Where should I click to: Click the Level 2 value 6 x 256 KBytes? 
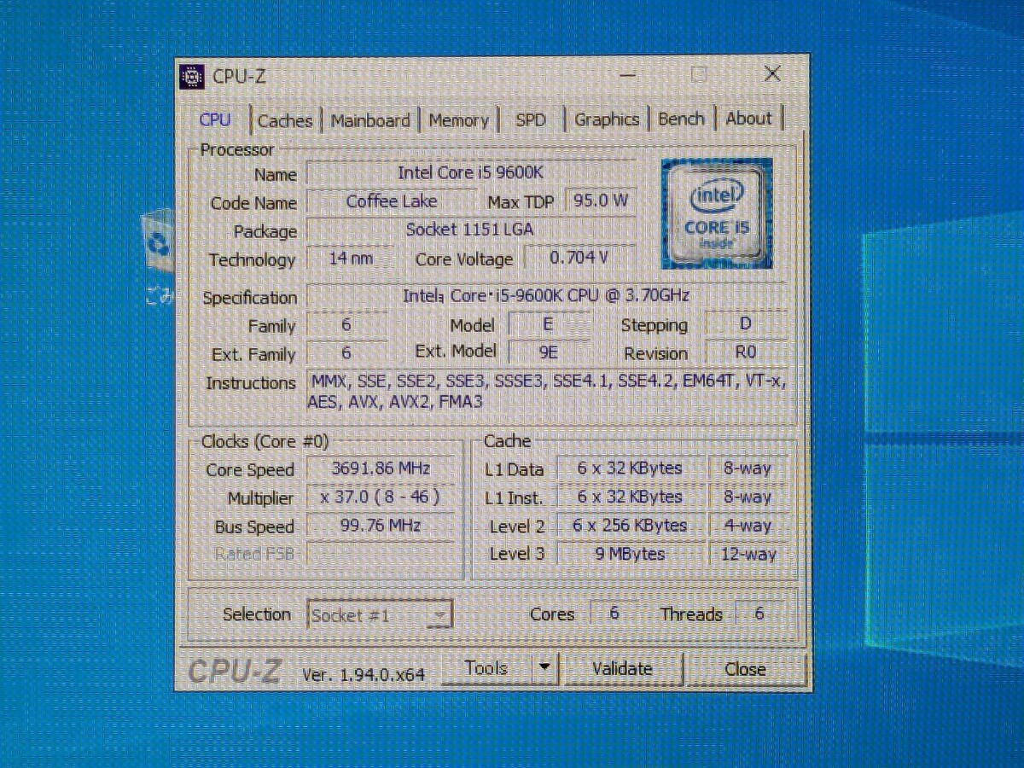pyautogui.click(x=630, y=526)
